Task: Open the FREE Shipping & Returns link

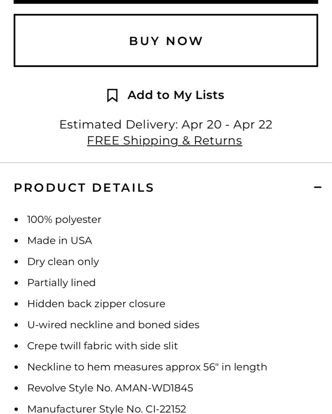Action: point(165,140)
